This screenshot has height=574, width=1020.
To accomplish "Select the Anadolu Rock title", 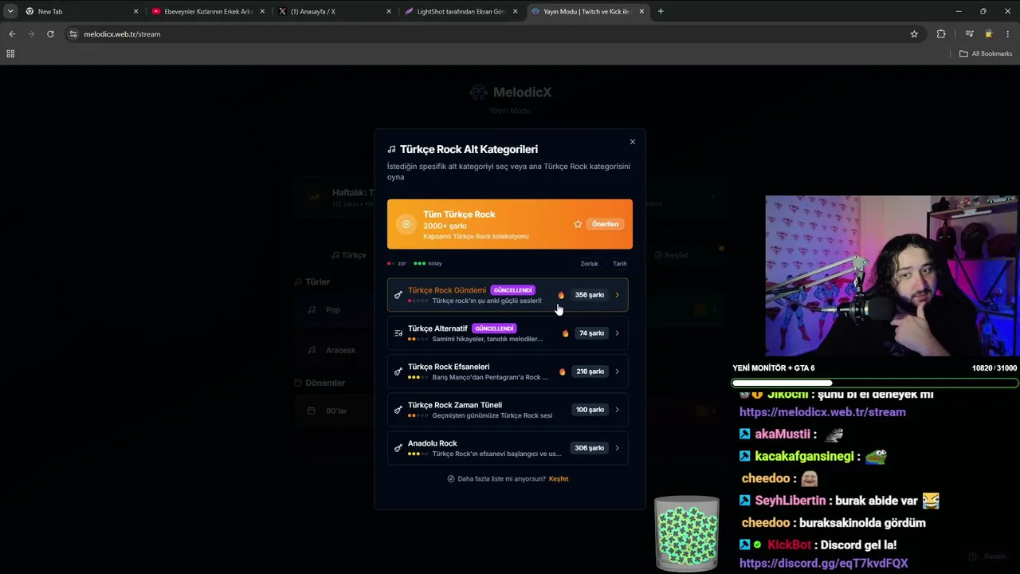I will tap(433, 443).
